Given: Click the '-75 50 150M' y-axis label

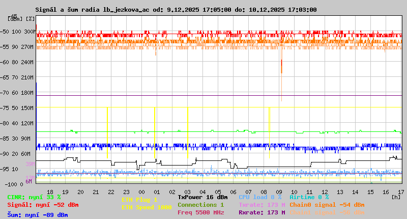Looking at the screenshot, I should pos(17,108).
